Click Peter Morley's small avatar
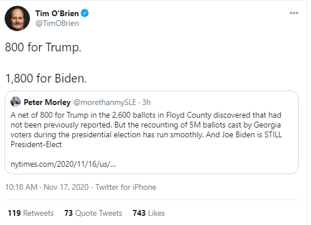Viewport: 311px width, 225px height. (x=16, y=102)
